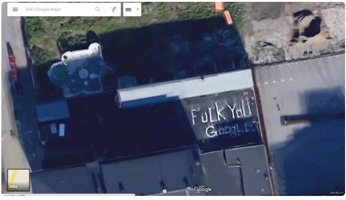Click the grassy area near the top
This screenshot has width=346, height=200.
124,24
